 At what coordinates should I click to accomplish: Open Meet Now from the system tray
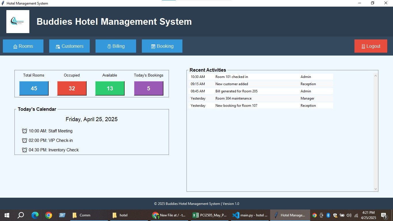(321, 215)
